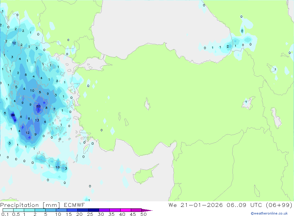The width and height of the screenshot is (294, 216).
Task: Pick the 10–15 mm legend color swatch
Action: click(x=61, y=210)
